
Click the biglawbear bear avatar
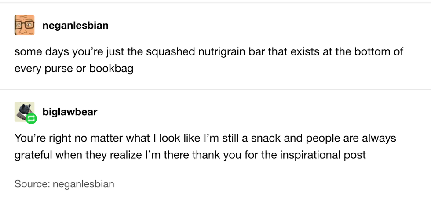pos(23,110)
